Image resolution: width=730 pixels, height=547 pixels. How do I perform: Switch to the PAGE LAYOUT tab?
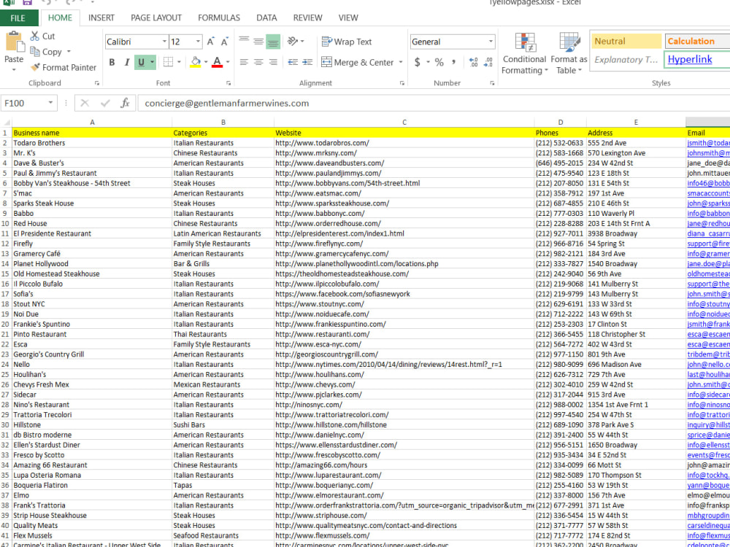pyautogui.click(x=156, y=18)
